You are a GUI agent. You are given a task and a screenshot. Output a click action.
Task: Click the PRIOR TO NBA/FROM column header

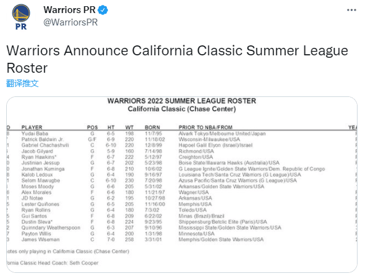tap(205, 127)
